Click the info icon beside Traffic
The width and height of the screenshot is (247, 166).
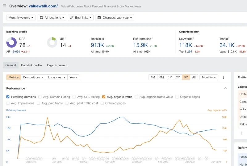pyautogui.click(x=229, y=38)
